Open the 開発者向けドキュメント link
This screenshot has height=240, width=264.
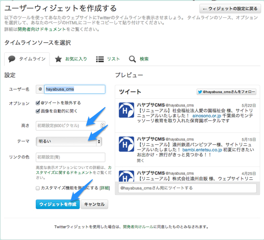(x=42, y=29)
